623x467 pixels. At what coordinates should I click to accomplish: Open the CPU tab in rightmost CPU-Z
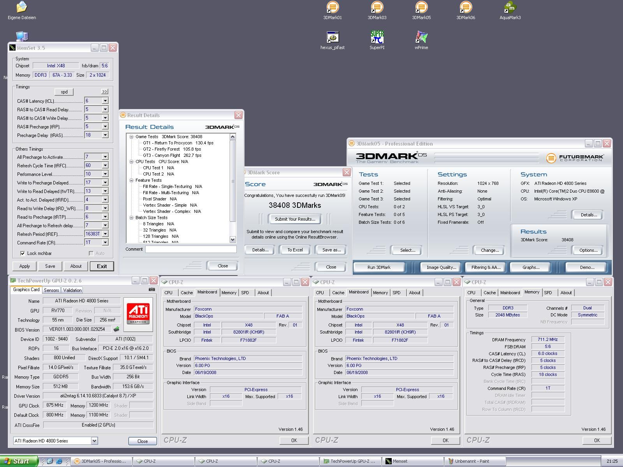(471, 293)
